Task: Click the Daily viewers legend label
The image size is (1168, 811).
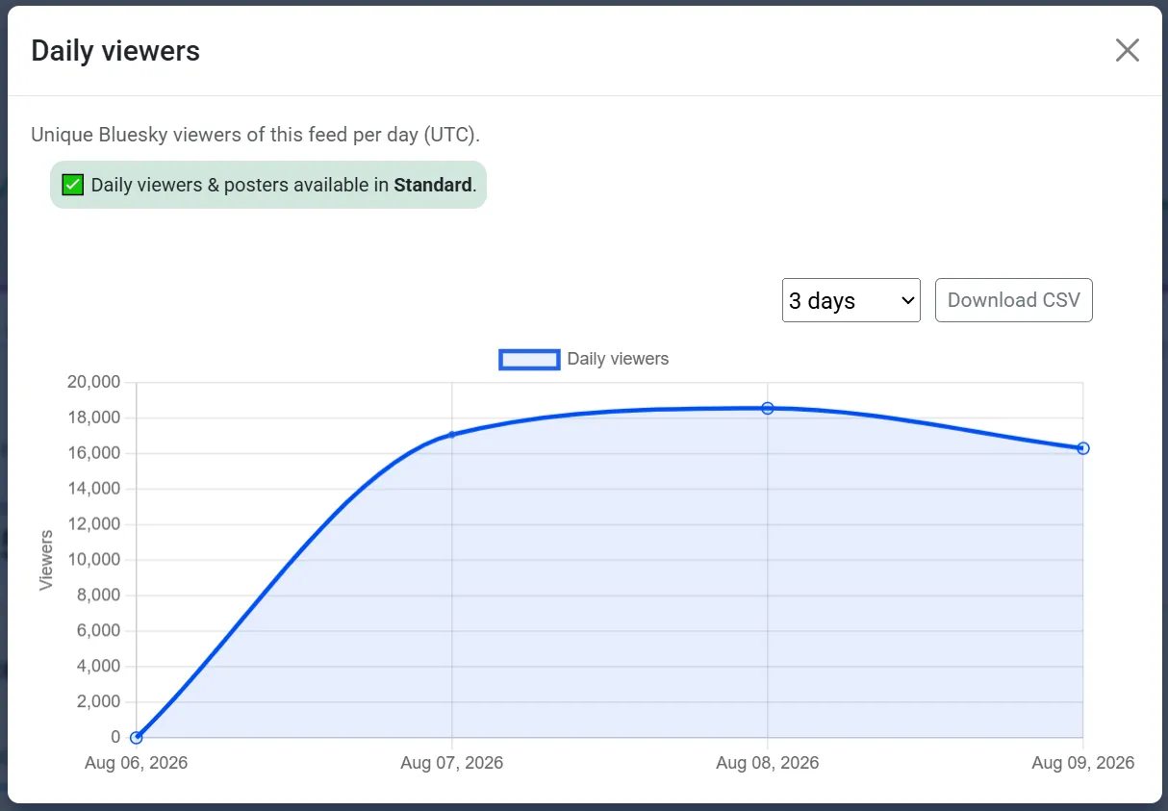Action: point(618,359)
